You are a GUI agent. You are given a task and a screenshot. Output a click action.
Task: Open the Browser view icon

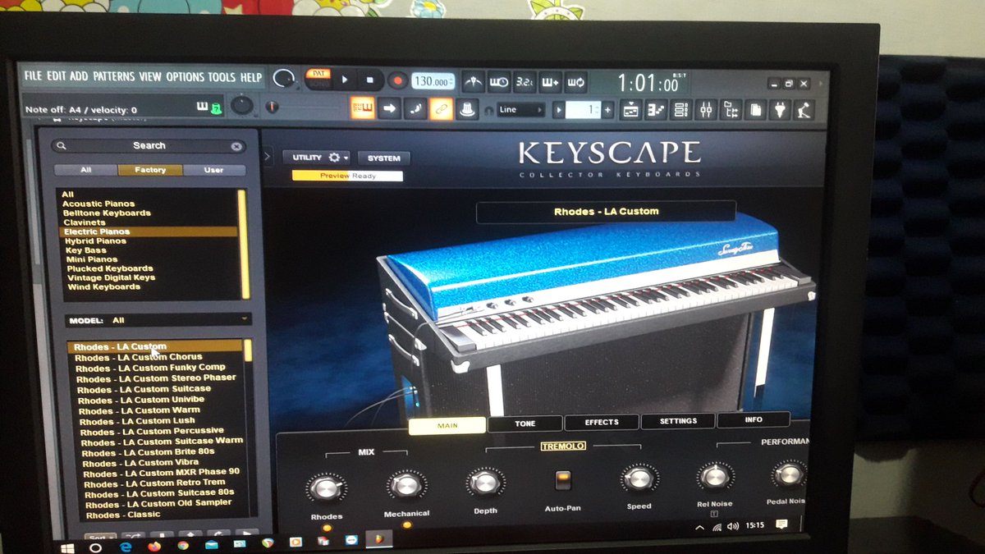(731, 109)
